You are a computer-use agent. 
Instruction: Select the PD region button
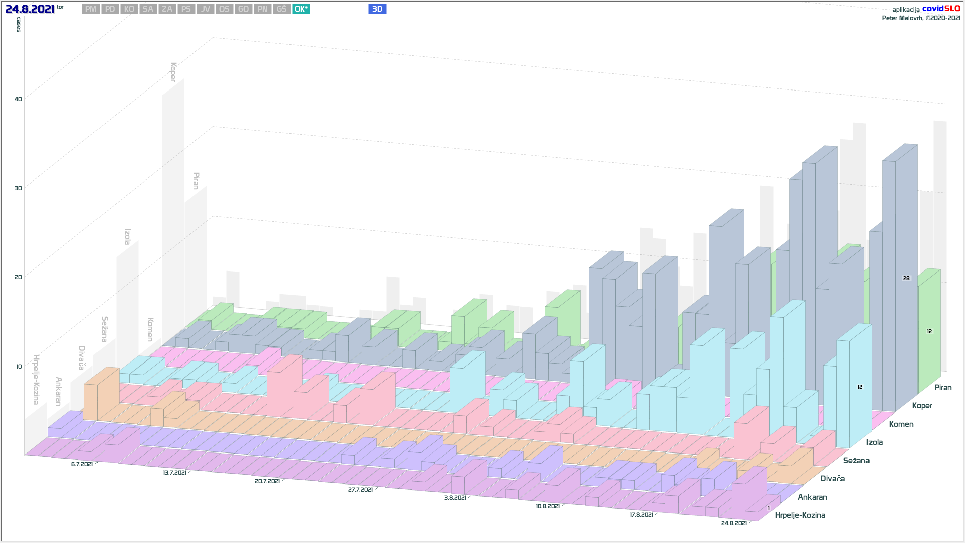click(110, 9)
